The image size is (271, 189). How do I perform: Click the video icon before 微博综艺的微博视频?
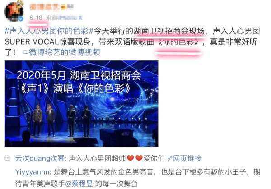click(x=26, y=52)
